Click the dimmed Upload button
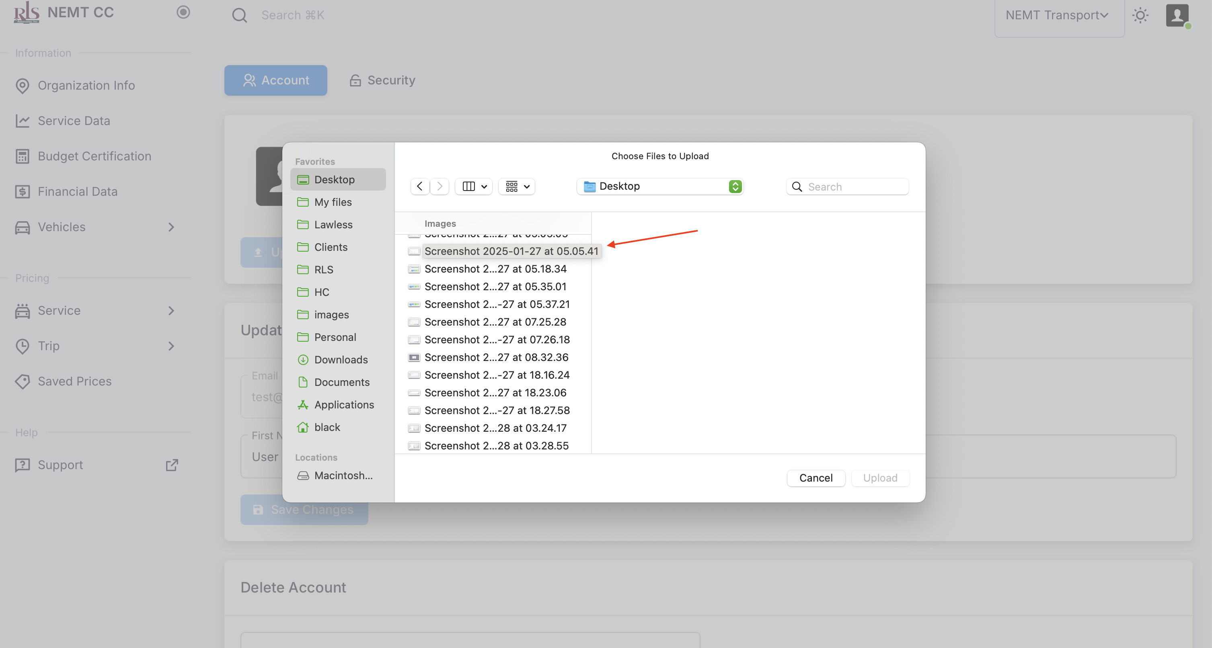The width and height of the screenshot is (1212, 648). tap(880, 478)
